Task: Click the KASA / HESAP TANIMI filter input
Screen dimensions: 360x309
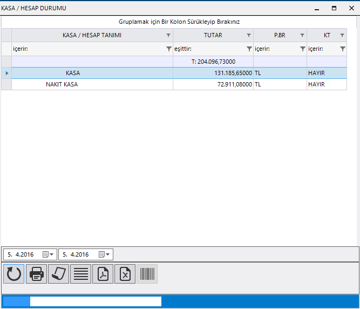Action: [86, 49]
